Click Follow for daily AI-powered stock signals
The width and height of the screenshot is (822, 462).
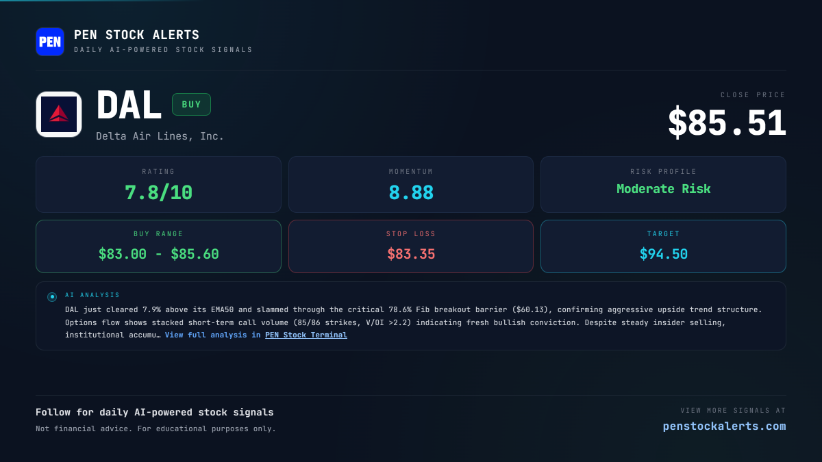155,412
